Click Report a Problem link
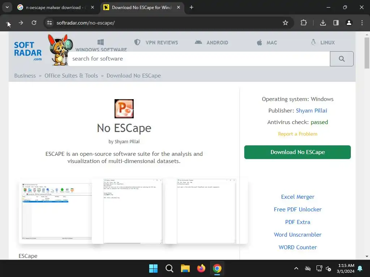 [298, 134]
